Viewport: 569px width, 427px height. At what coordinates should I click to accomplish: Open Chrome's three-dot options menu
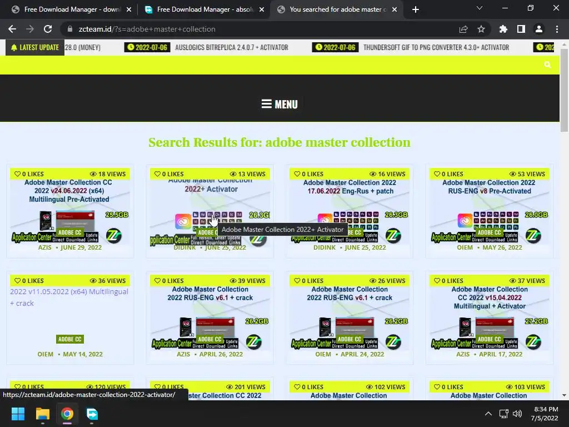[x=557, y=29]
